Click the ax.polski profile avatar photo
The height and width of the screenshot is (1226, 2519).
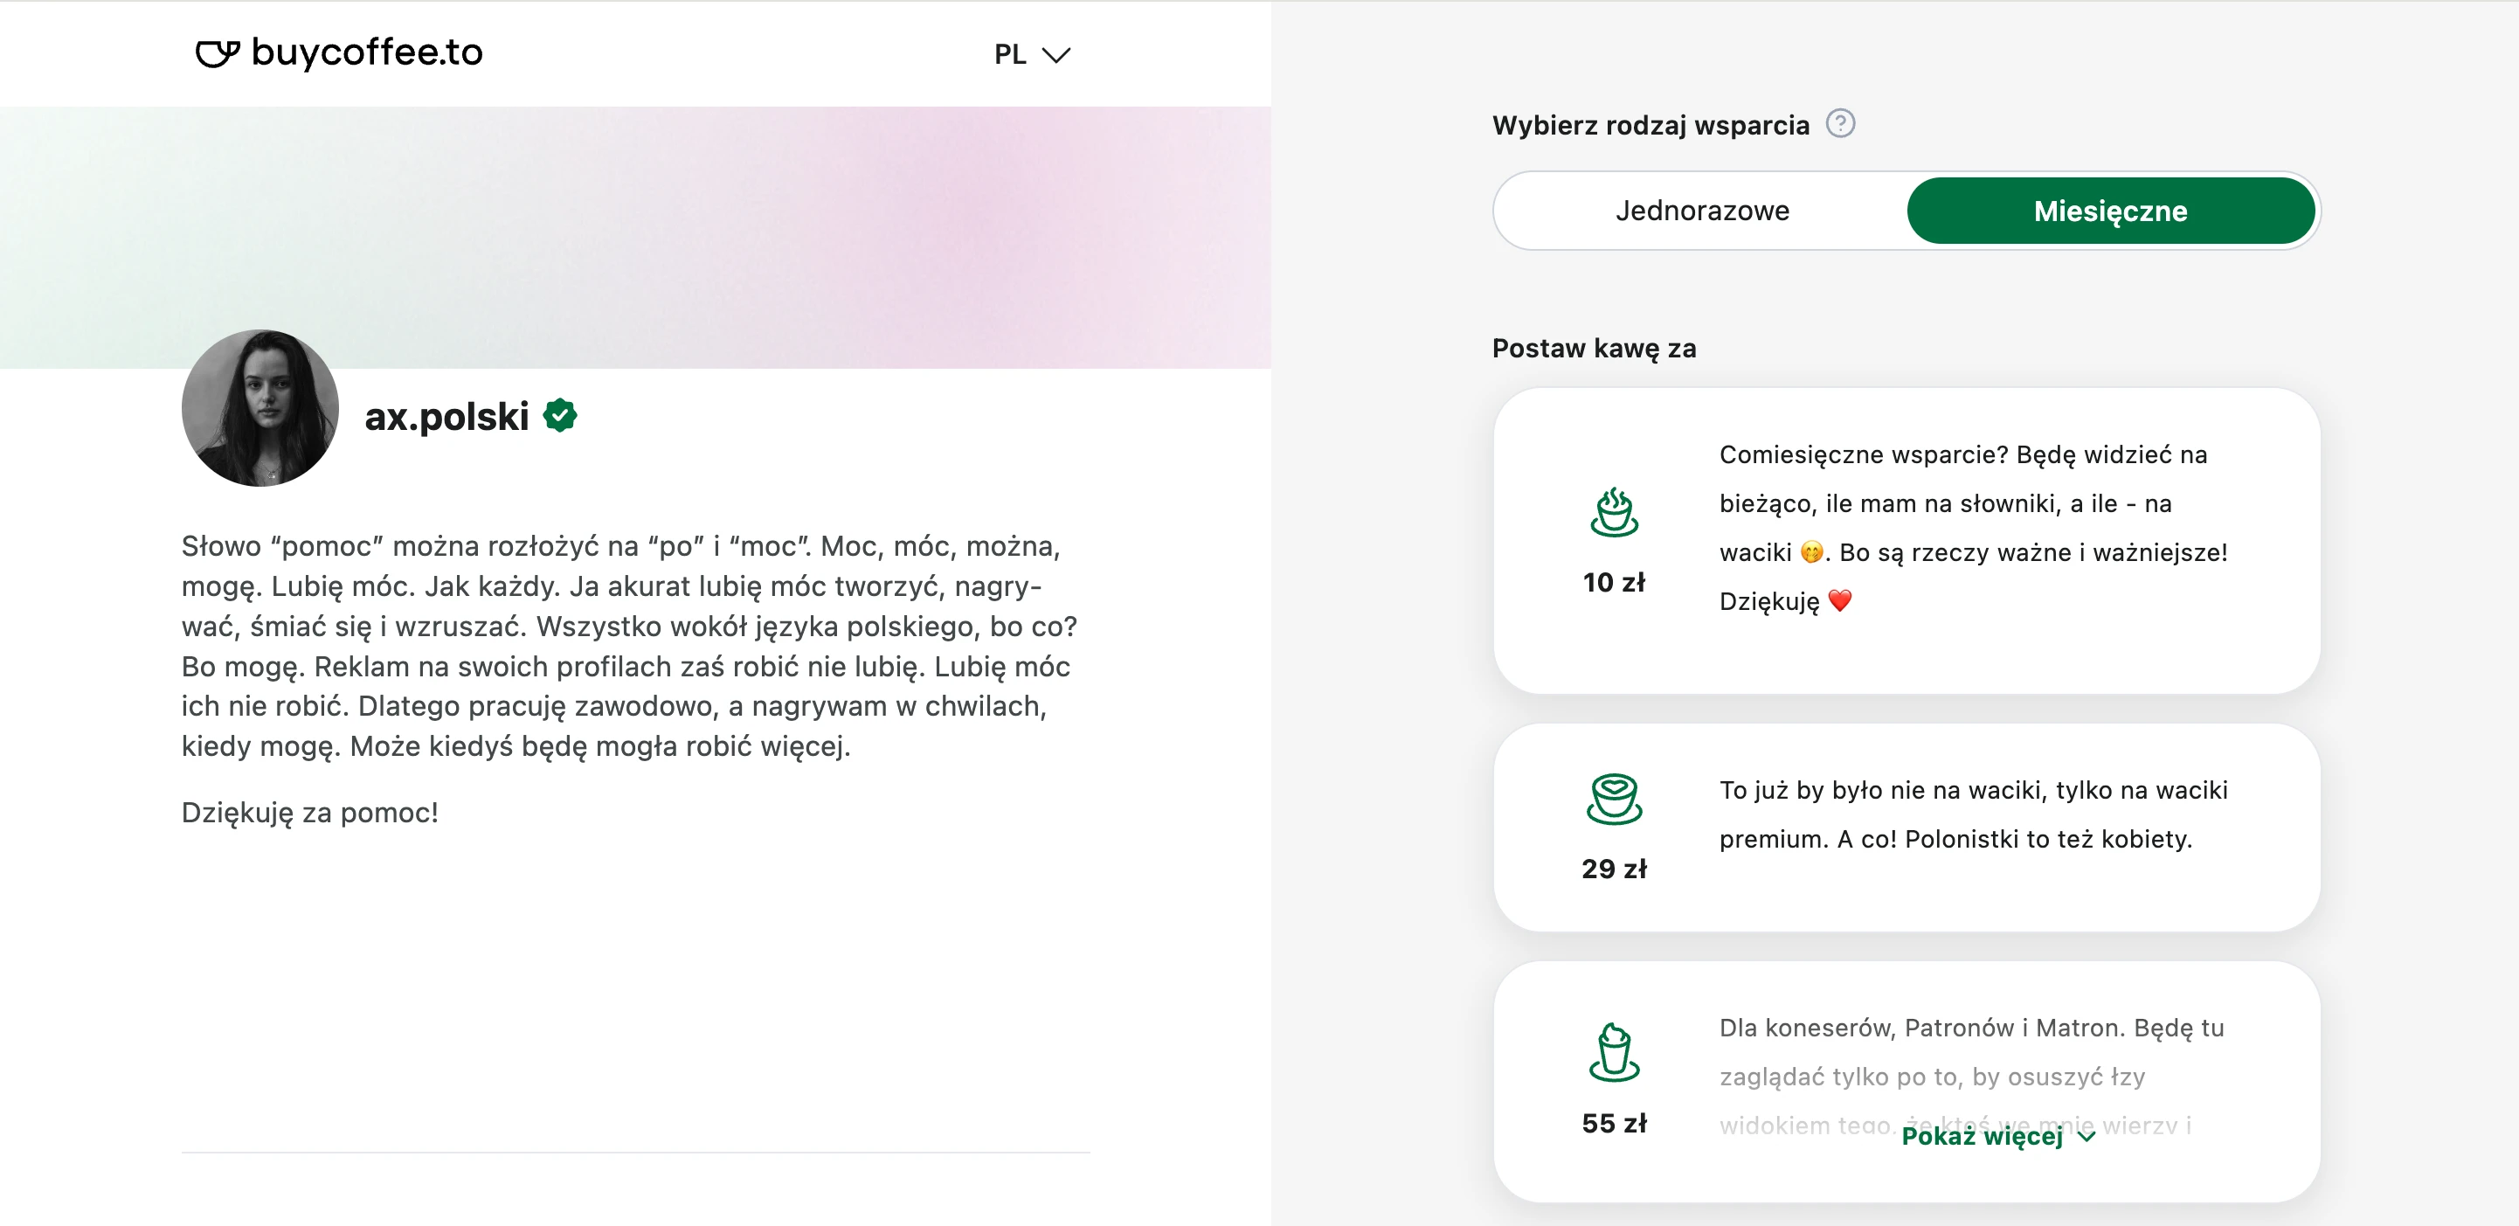pos(260,408)
